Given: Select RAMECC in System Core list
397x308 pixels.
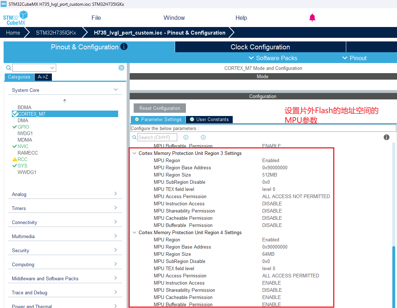Looking at the screenshot, I should coord(28,153).
